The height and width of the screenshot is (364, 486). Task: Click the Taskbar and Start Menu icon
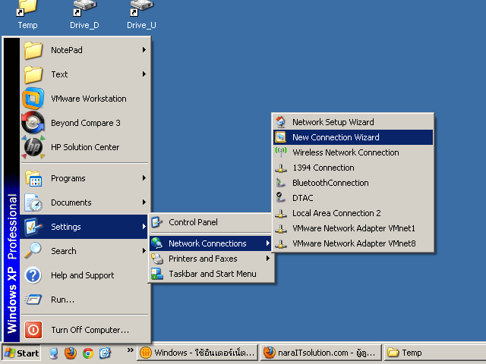157,274
